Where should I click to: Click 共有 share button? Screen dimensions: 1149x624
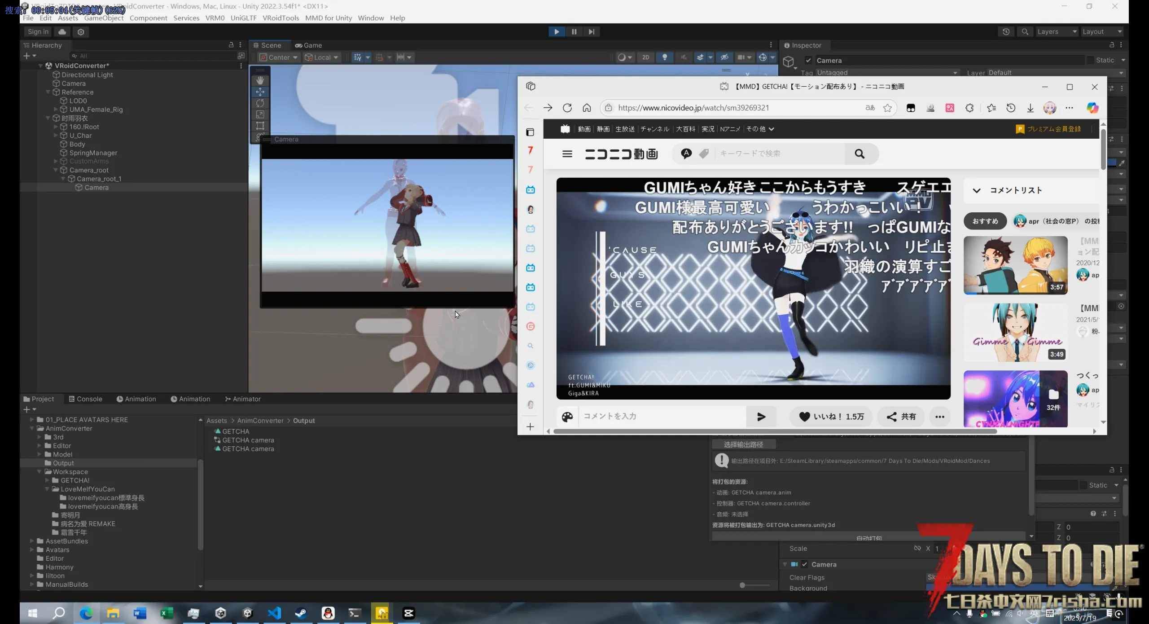(901, 416)
